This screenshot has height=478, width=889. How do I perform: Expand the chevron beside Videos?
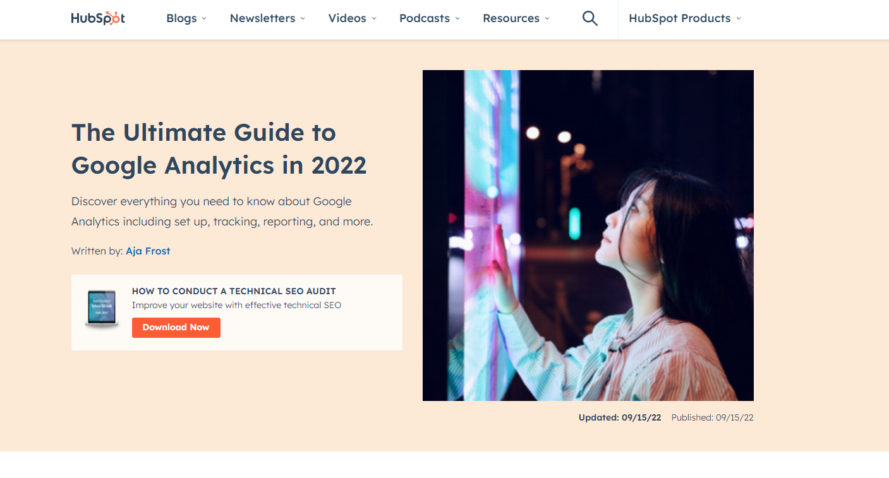(x=373, y=19)
